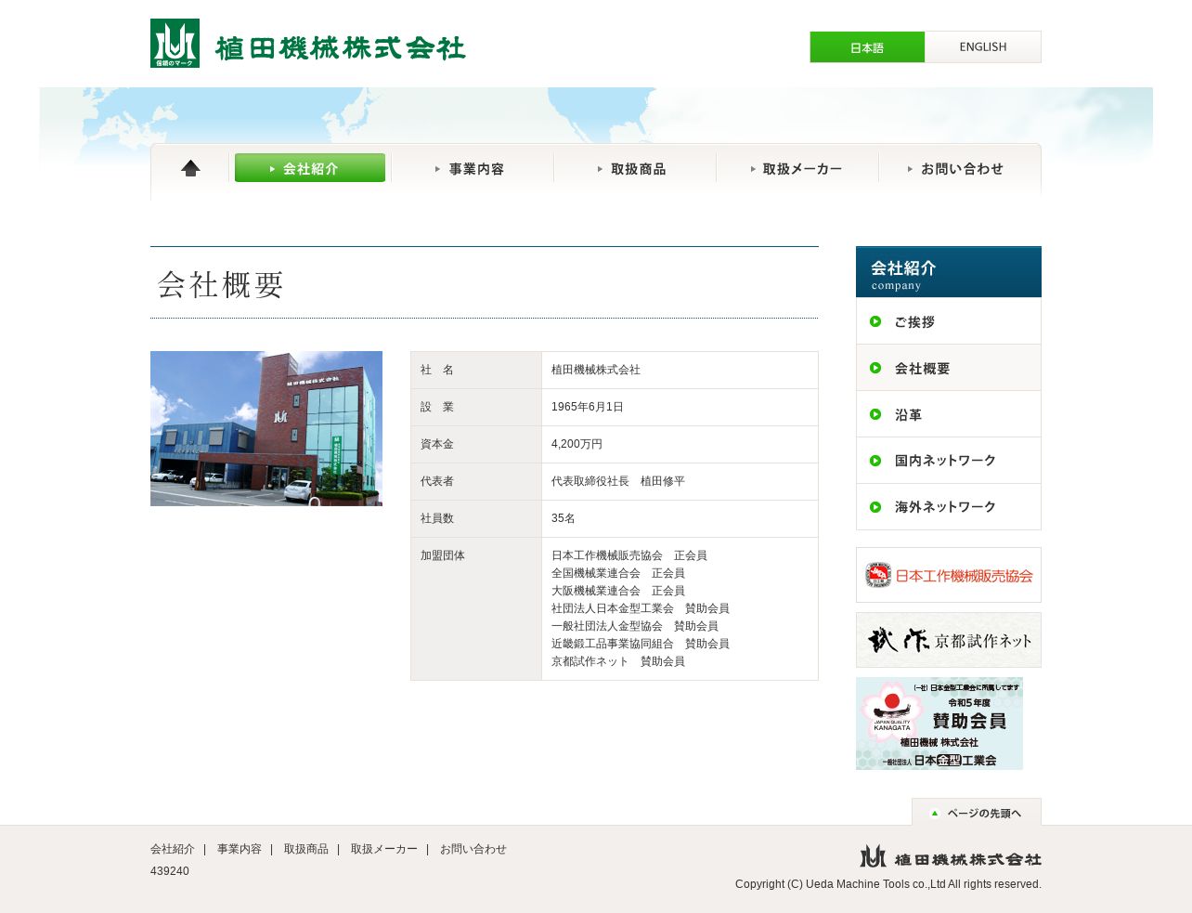Go to home via the house icon
This screenshot has height=913, width=1192.
tap(190, 168)
